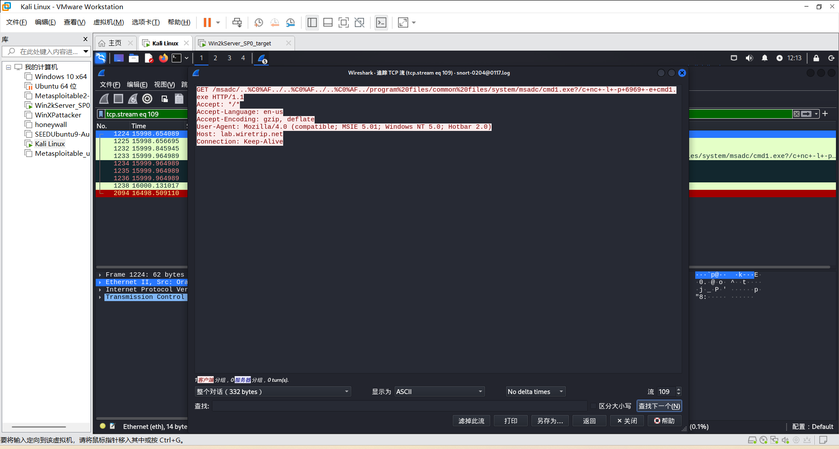
Task: Click the tcp.stream eq 109 filter field
Action: [x=146, y=114]
